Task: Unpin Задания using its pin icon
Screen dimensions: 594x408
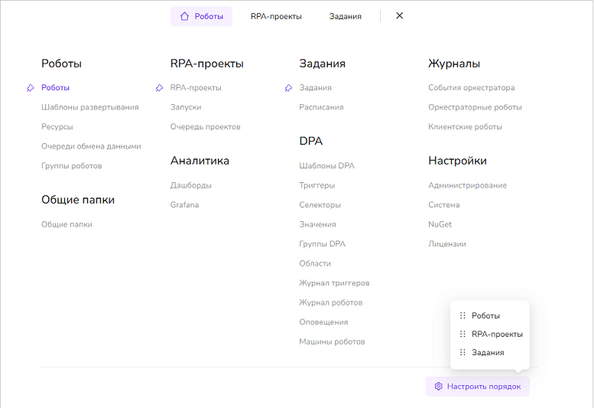Action: pyautogui.click(x=288, y=88)
